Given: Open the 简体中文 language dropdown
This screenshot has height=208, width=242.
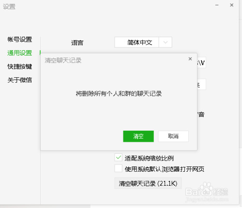Looking at the screenshot, I should [143, 42].
